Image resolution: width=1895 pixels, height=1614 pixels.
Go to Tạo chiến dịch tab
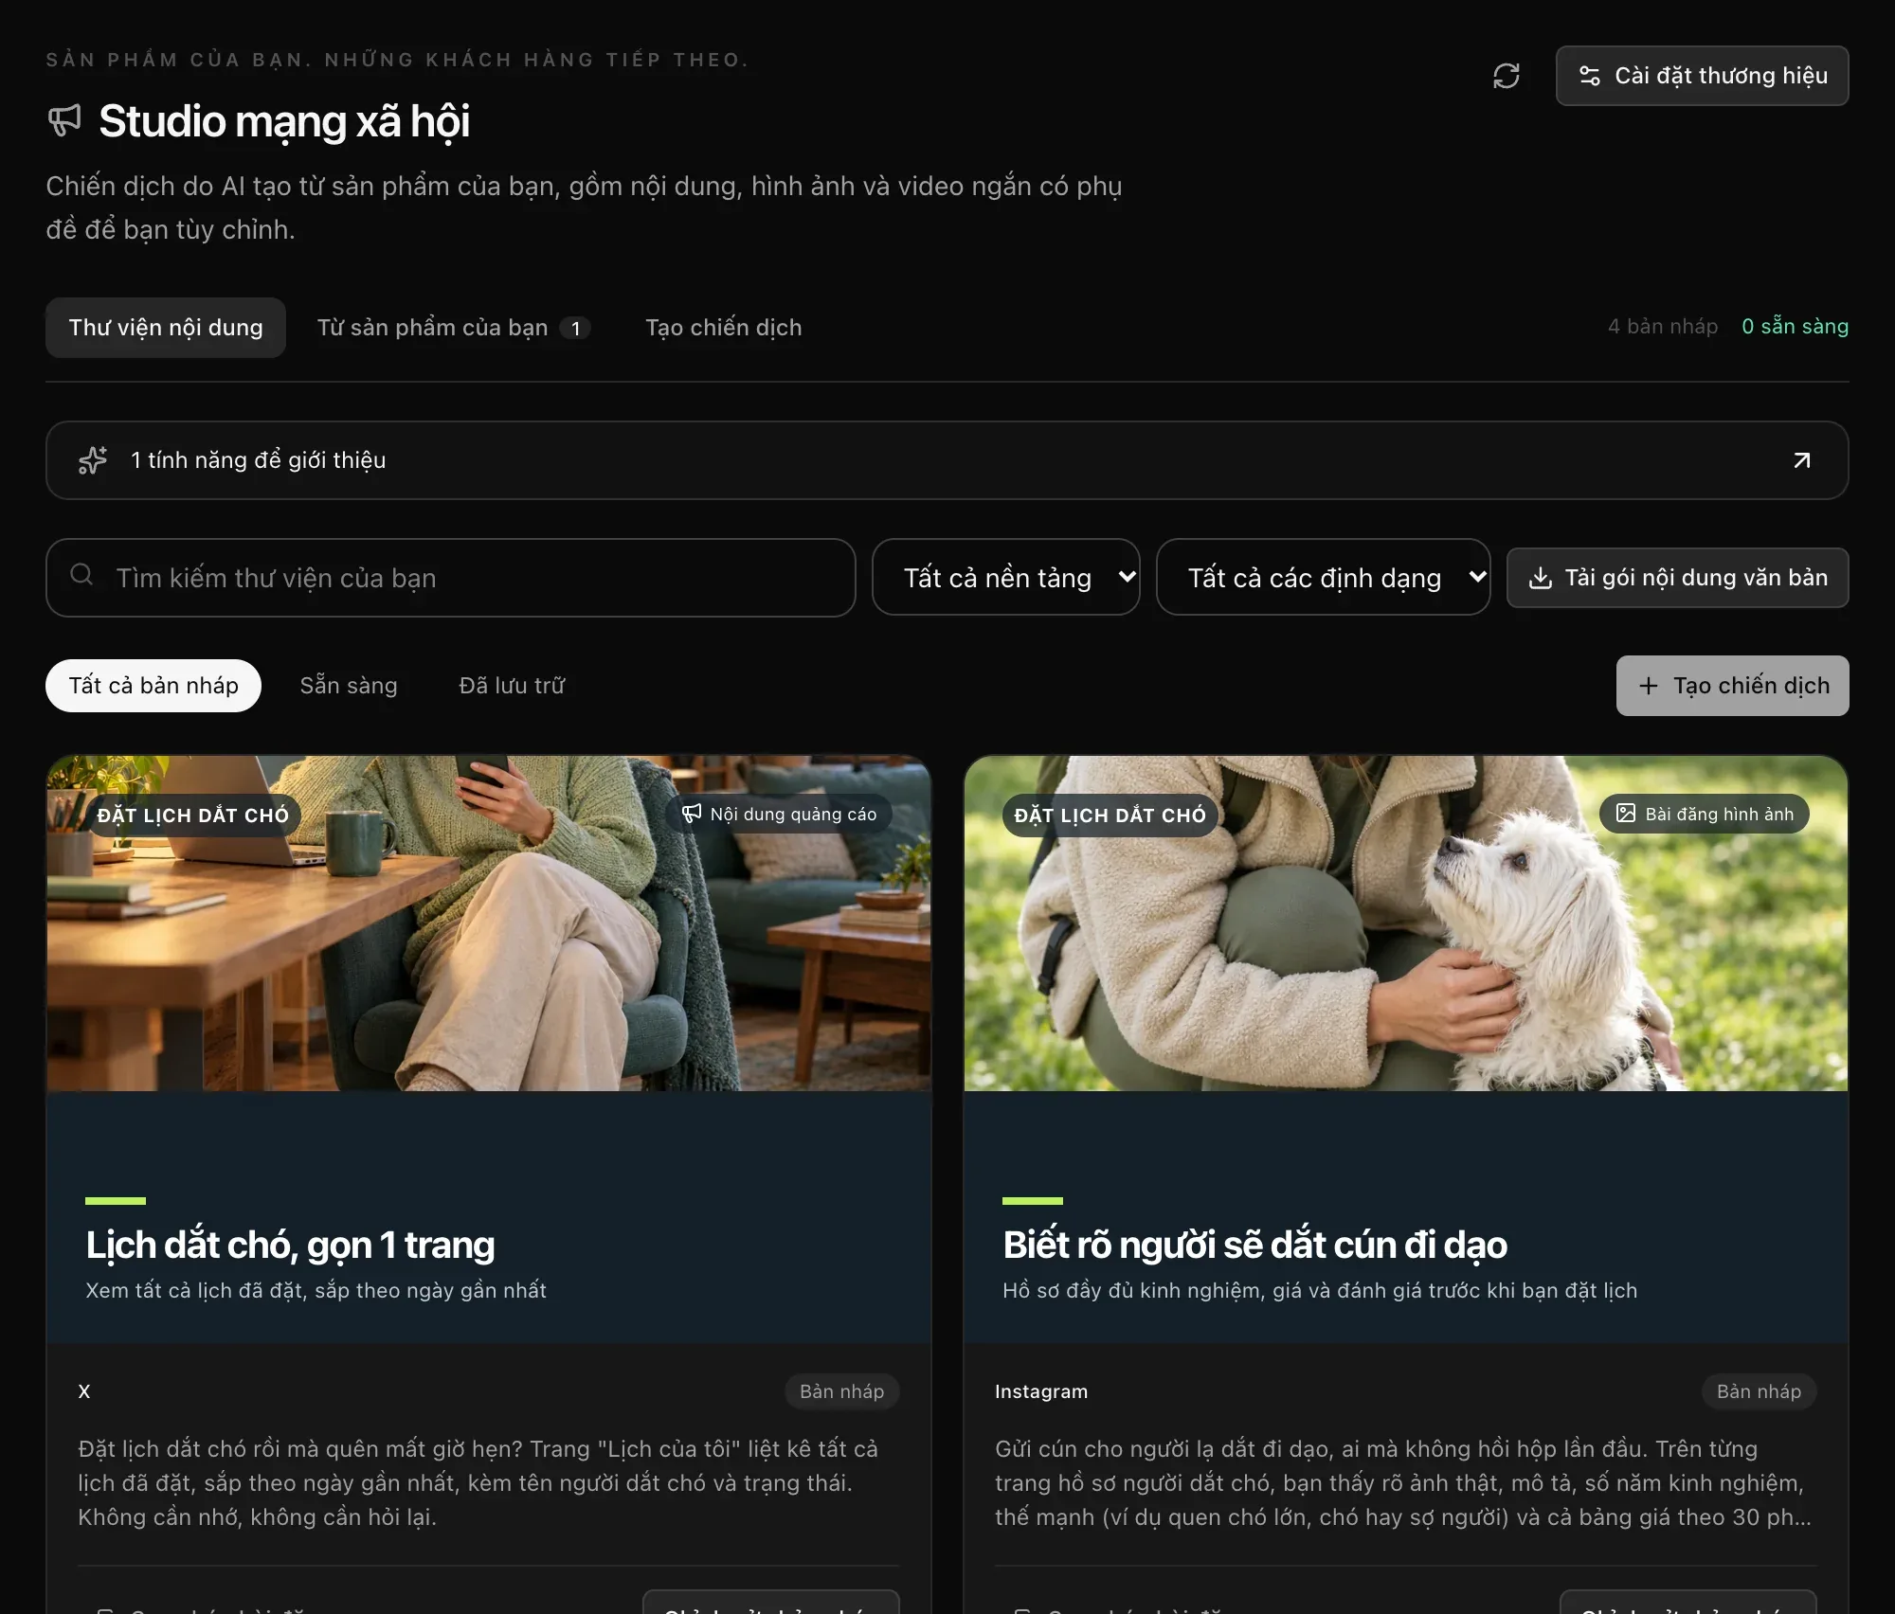click(x=724, y=328)
